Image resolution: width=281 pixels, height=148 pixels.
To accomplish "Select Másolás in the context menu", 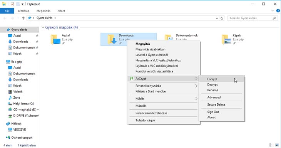I will tap(164, 106).
